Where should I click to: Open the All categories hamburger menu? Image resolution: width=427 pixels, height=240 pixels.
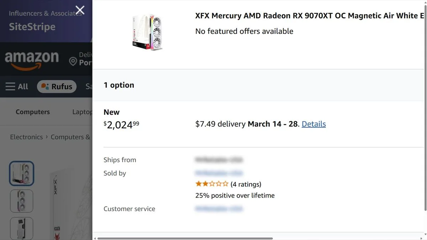point(16,86)
